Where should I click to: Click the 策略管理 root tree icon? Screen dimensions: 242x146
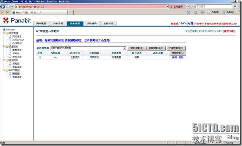[x=4, y=29]
